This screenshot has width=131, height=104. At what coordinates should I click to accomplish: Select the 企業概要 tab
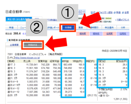coord(14,45)
